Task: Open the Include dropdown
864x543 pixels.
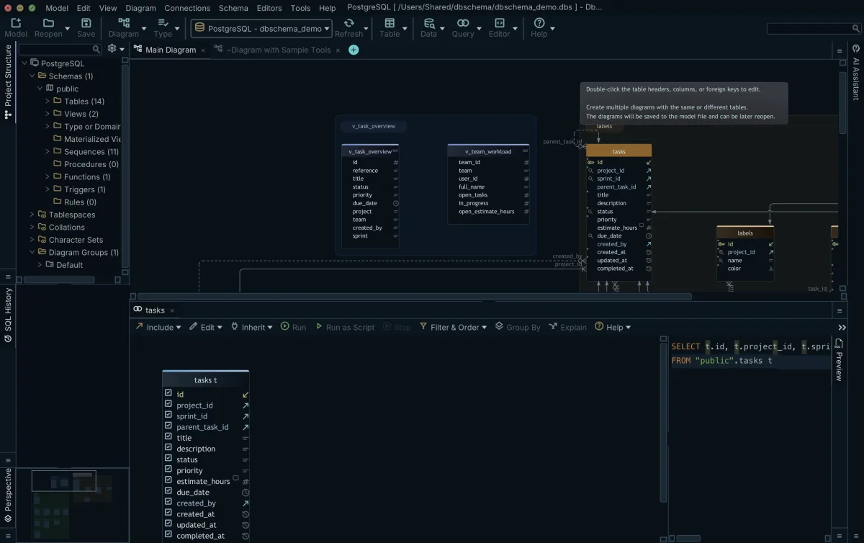Action: (x=159, y=327)
